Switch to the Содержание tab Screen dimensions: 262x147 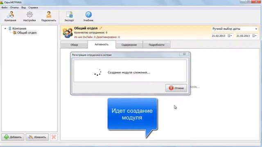pos(129,45)
